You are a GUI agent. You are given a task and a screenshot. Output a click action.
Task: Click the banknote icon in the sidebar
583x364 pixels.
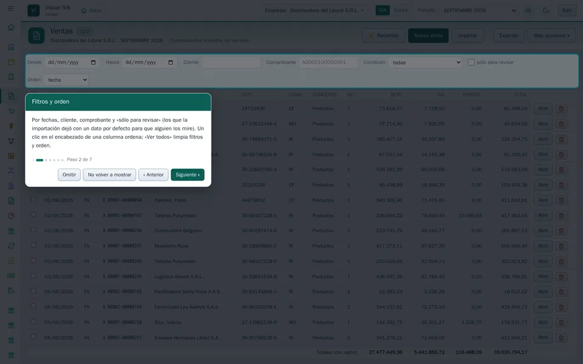pyautogui.click(x=11, y=275)
